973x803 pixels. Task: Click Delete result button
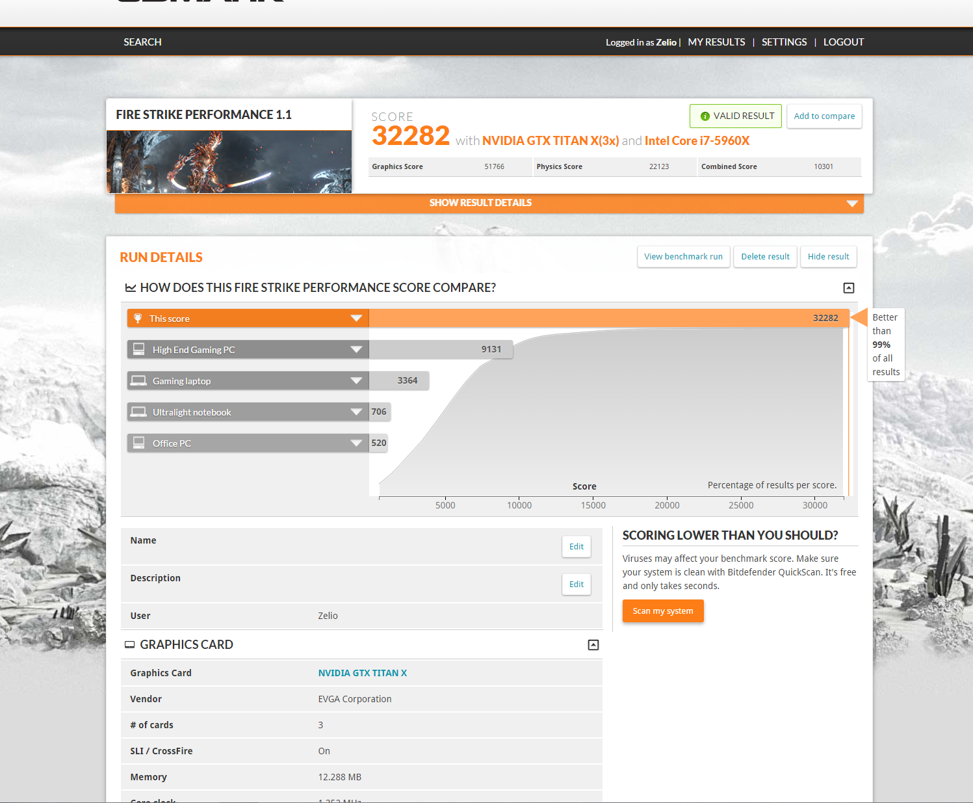(x=765, y=256)
